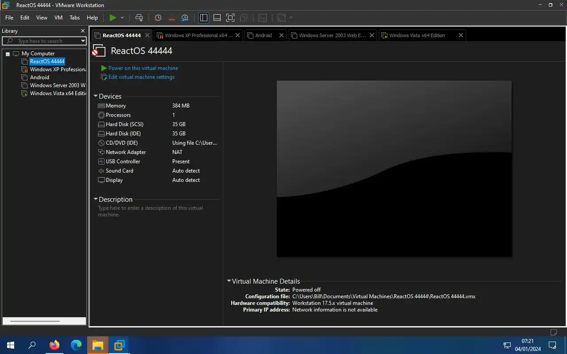This screenshot has height=354, width=567.
Task: Select Android in library tree
Action: (x=39, y=77)
